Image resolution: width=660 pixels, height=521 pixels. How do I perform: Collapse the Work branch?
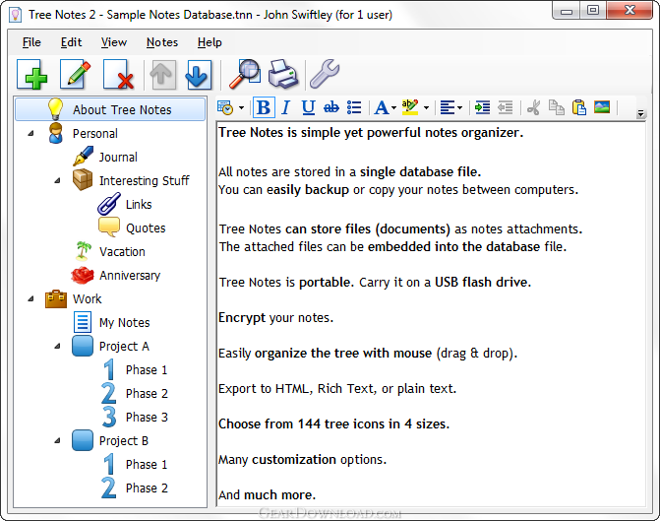[x=30, y=298]
